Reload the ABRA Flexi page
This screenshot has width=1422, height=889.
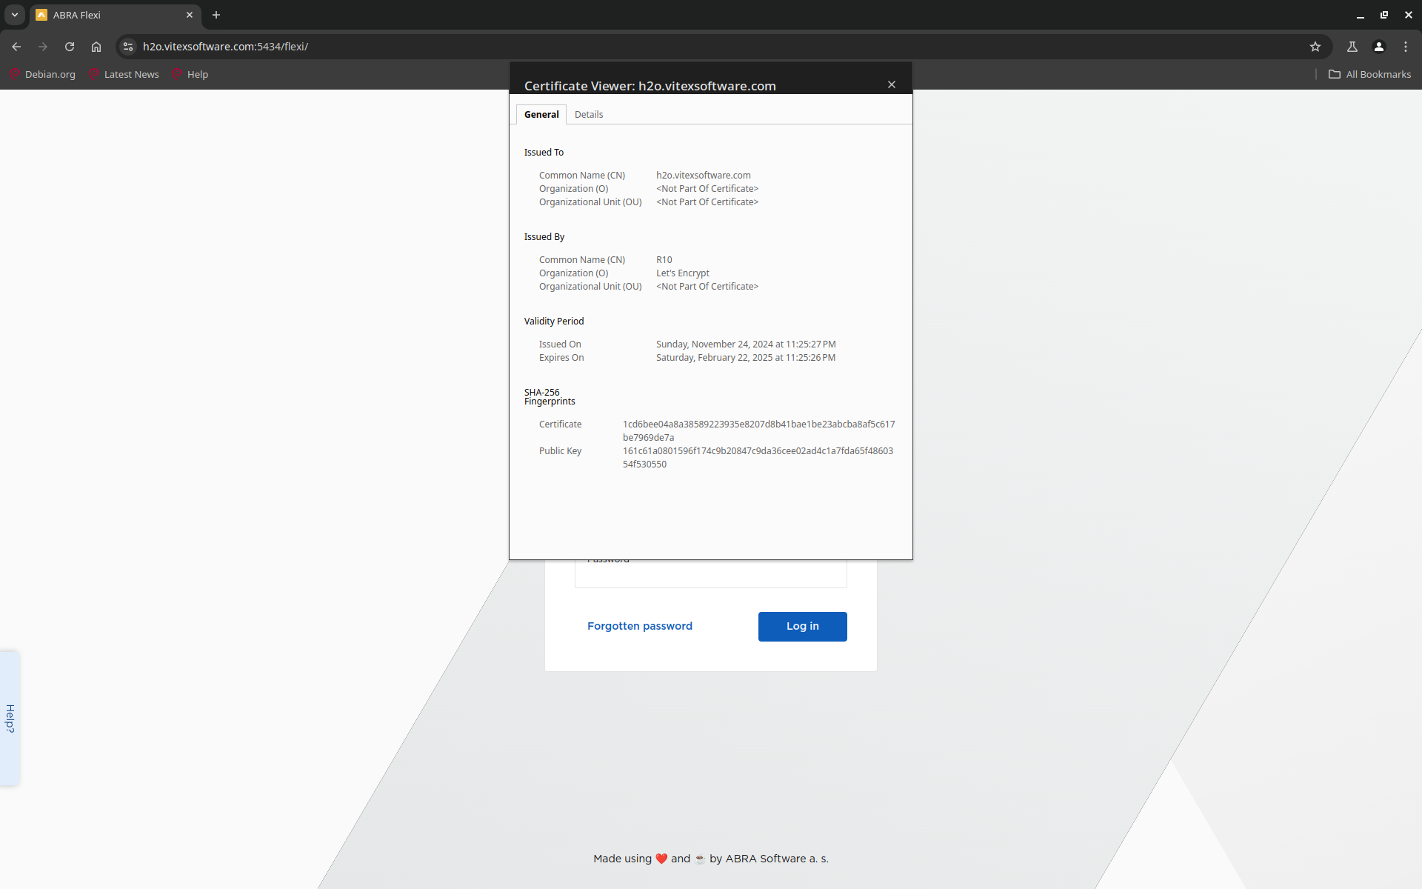pos(70,47)
